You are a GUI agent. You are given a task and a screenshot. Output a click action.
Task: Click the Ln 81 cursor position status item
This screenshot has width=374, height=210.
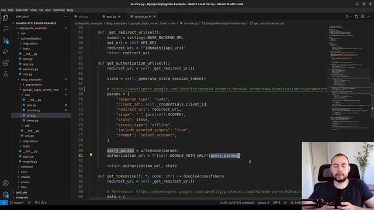click(237, 202)
